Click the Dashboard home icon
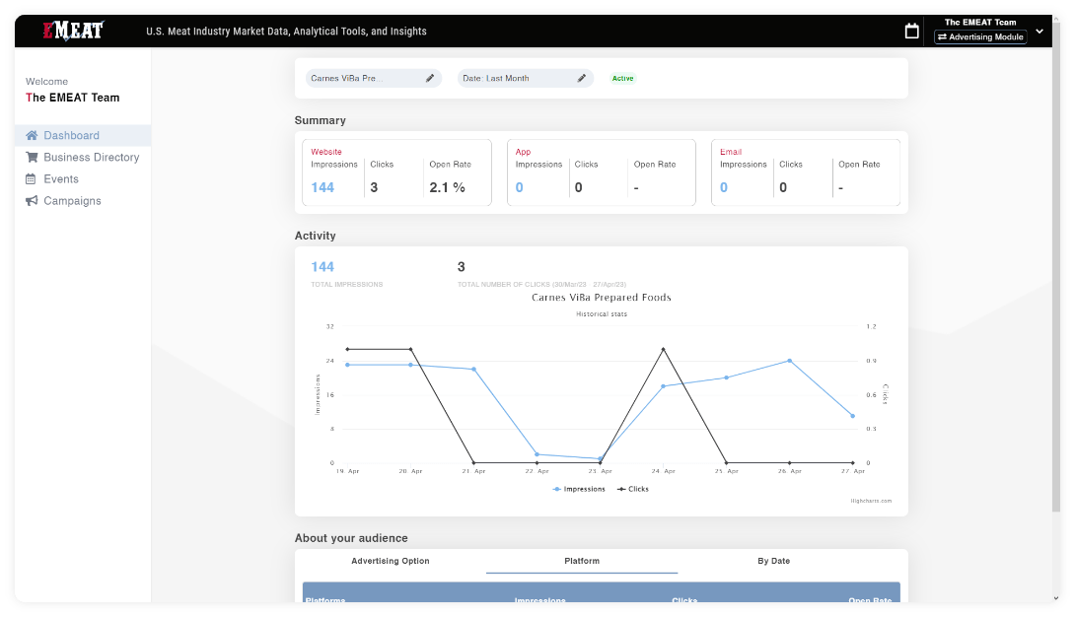The height and width of the screenshot is (617, 1075). (32, 136)
